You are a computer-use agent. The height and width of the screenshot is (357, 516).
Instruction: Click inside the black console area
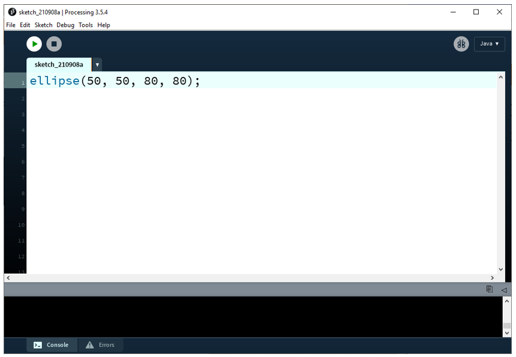253,317
